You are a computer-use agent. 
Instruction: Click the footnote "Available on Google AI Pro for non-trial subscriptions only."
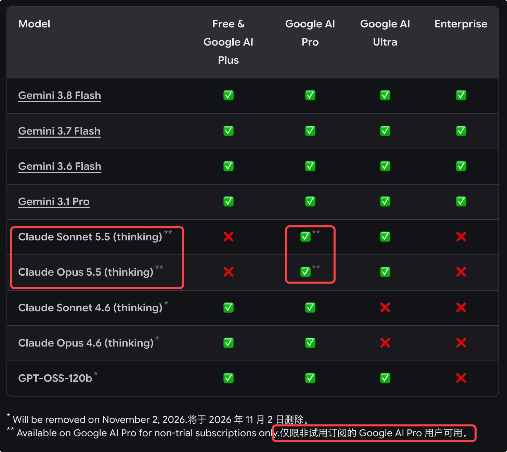pos(148,433)
